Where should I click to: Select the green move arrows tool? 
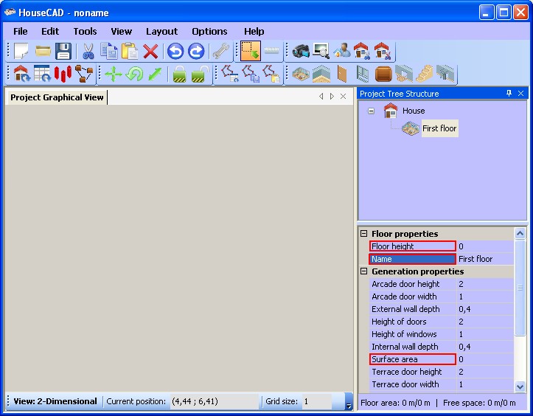[114, 74]
